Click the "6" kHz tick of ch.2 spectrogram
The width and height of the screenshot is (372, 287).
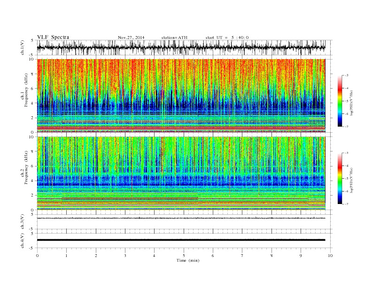pos(33,166)
